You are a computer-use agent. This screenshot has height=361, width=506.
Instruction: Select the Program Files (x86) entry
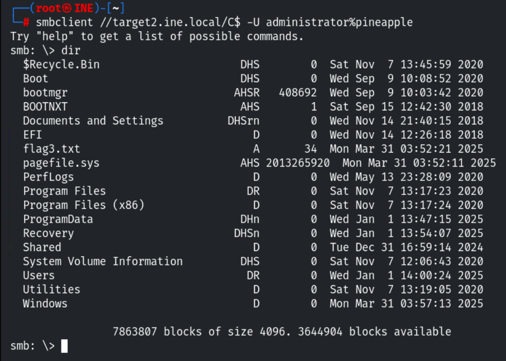pyautogui.click(x=84, y=205)
